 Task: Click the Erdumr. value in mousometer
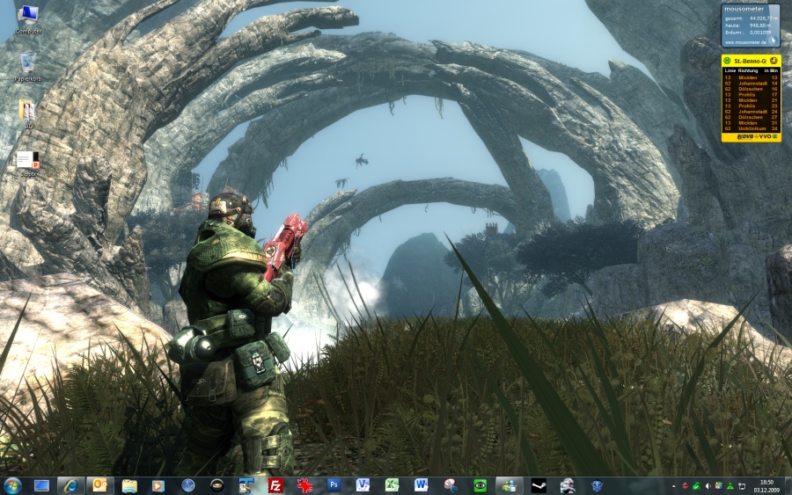click(x=760, y=33)
